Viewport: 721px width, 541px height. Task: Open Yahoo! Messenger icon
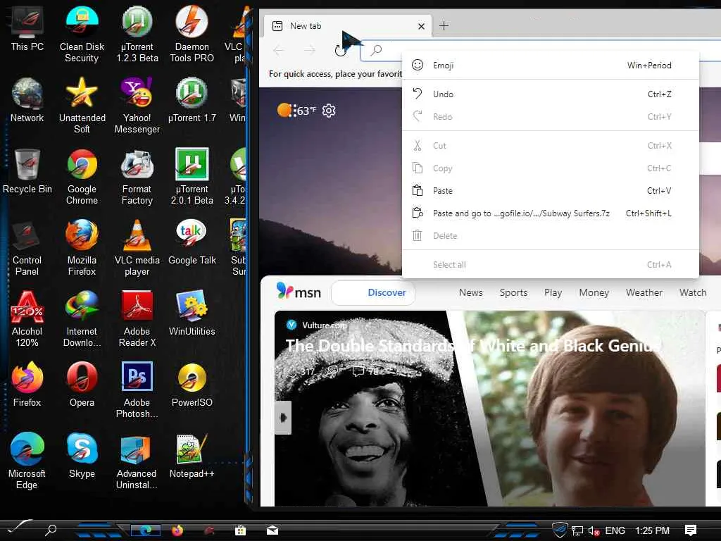(x=137, y=104)
